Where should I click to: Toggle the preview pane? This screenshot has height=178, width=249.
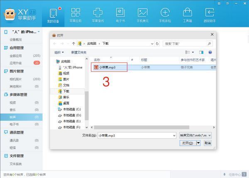[x=201, y=52]
